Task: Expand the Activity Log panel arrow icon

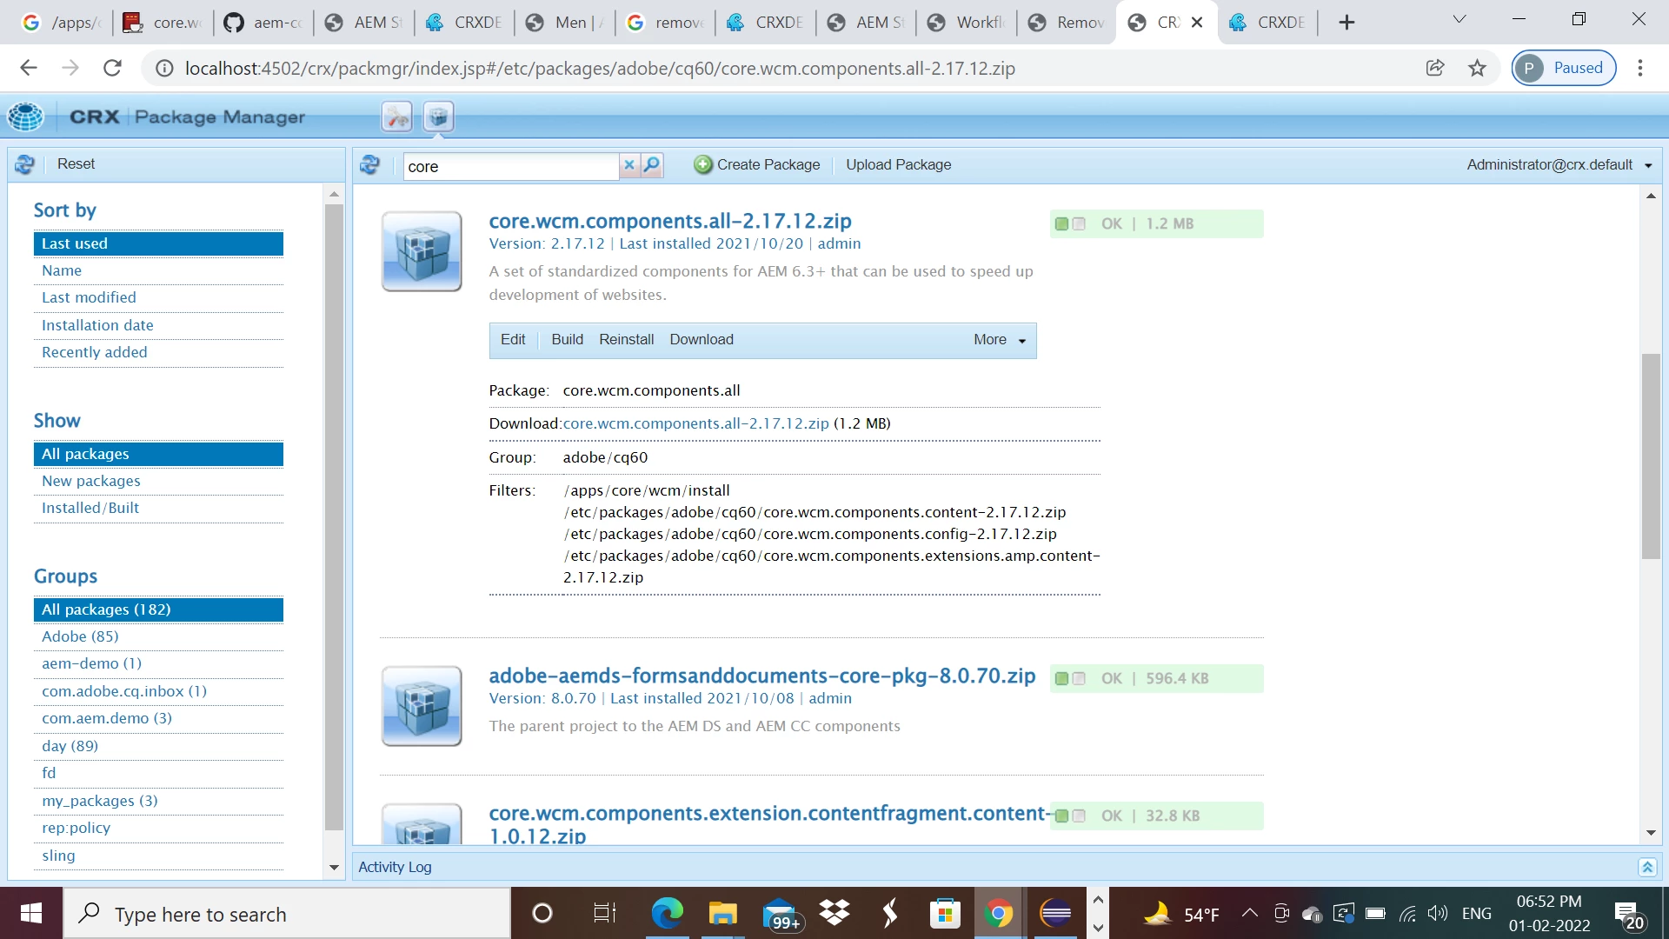Action: click(x=1646, y=867)
